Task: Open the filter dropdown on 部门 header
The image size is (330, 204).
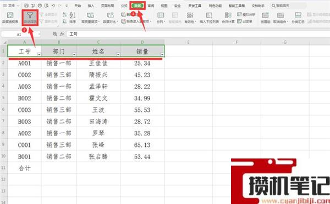Action: tap(74, 55)
